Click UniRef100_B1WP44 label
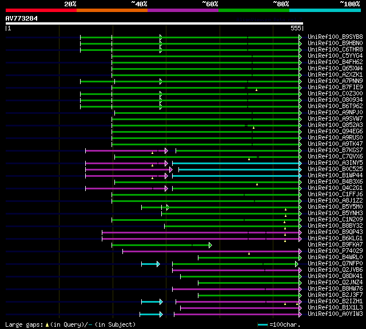Viewport: 366px width, 329px height. coord(335,176)
